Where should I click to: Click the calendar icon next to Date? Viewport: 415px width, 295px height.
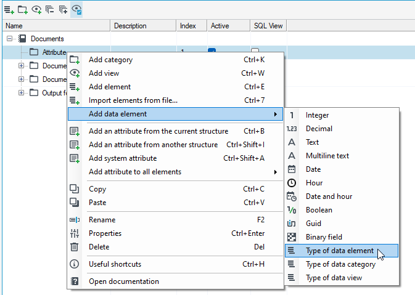[x=292, y=169]
